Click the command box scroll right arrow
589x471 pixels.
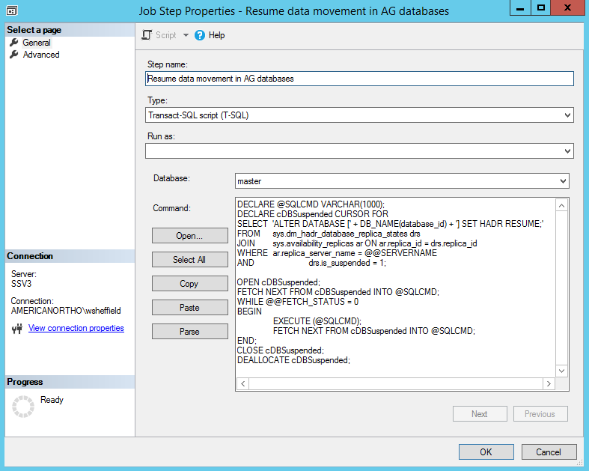click(x=549, y=384)
